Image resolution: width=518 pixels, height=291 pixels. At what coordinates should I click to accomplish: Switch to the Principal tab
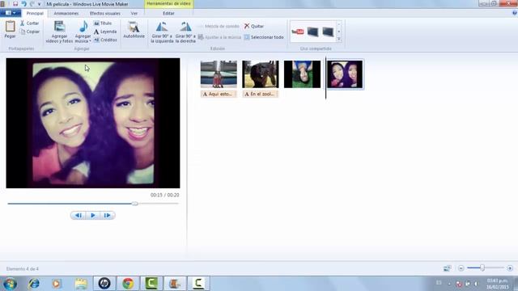35,13
